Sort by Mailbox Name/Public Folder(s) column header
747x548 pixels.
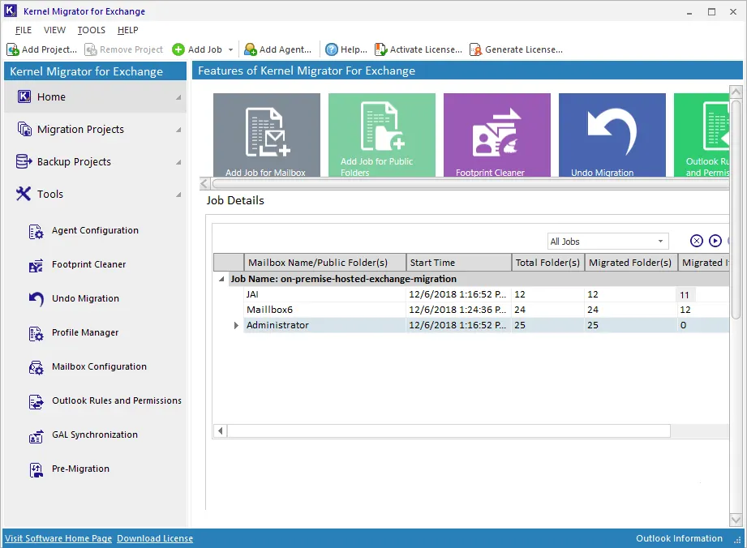325,263
